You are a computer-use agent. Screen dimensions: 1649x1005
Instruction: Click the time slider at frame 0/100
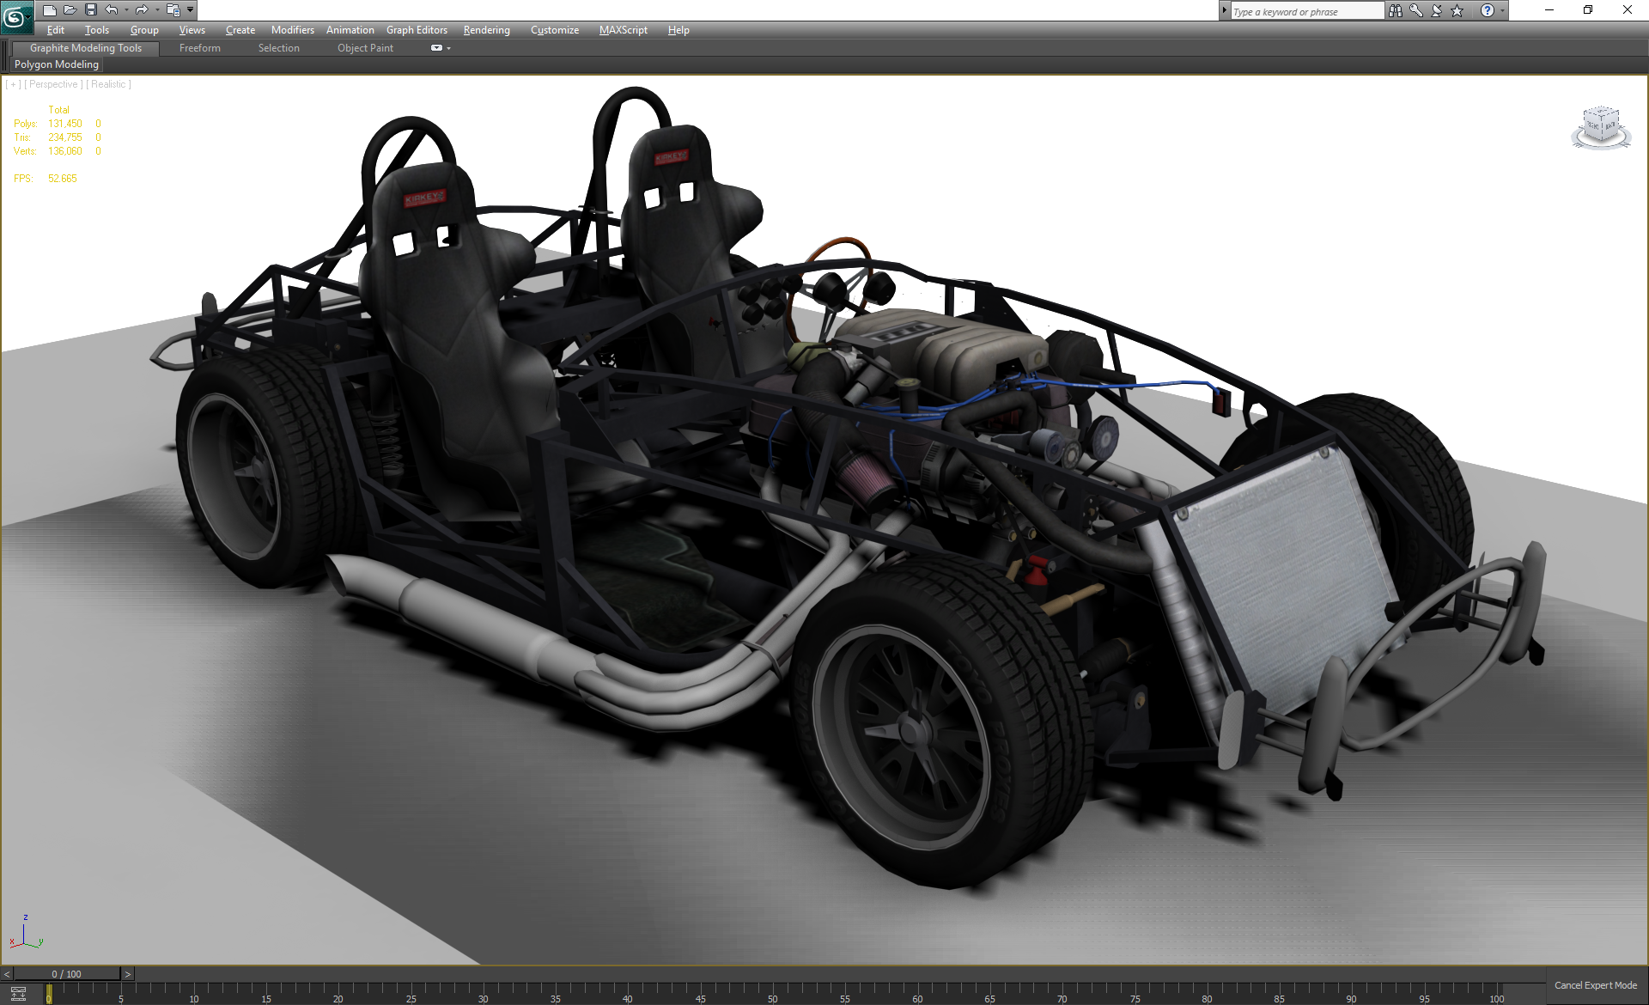pos(67,974)
